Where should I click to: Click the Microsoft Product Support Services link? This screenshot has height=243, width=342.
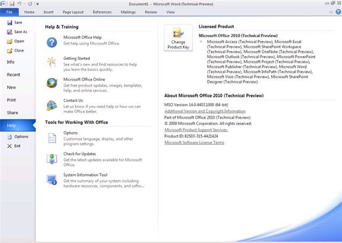[196, 130]
